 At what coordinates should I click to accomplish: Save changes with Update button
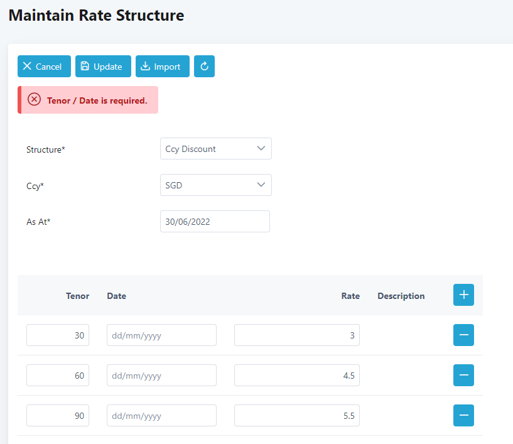103,67
